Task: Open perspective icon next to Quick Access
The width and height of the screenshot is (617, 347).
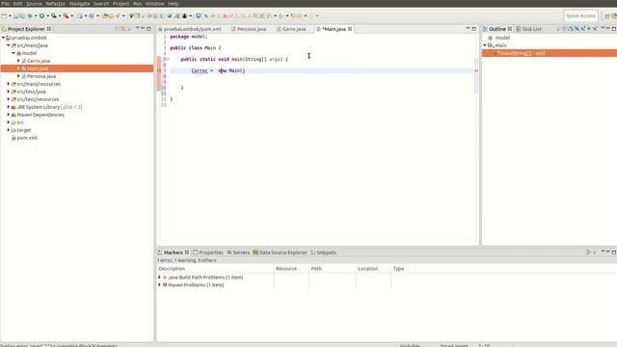Action: click(607, 15)
